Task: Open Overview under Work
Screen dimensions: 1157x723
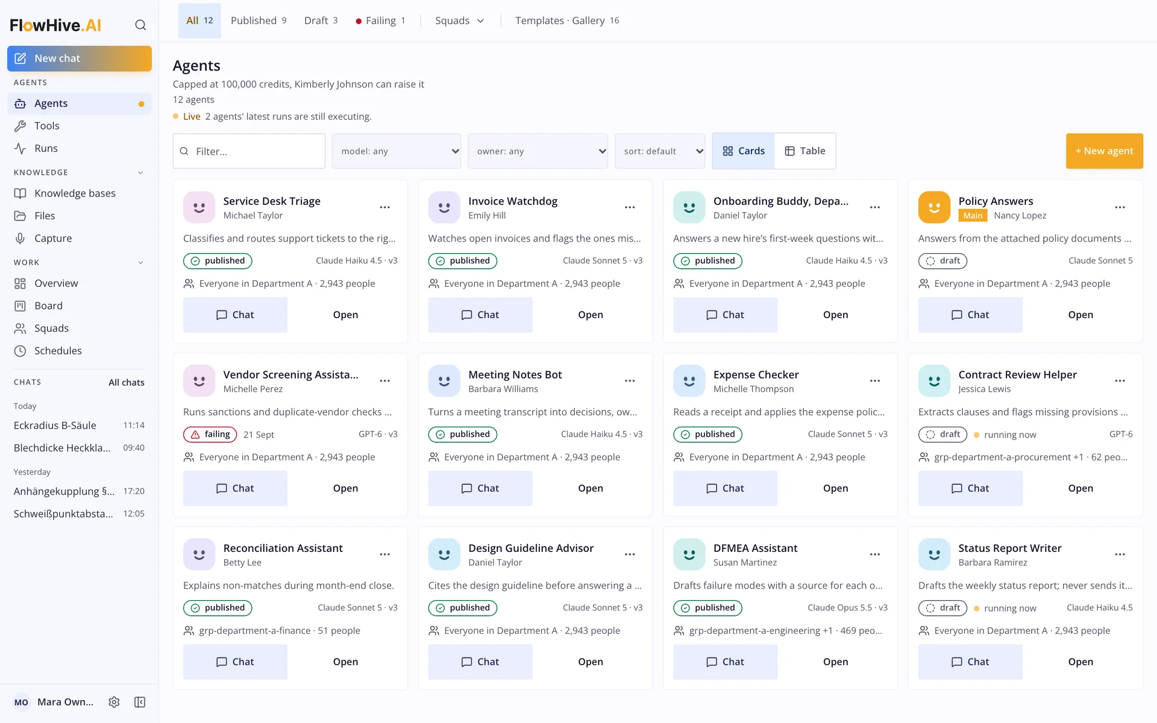Action: coord(80,283)
